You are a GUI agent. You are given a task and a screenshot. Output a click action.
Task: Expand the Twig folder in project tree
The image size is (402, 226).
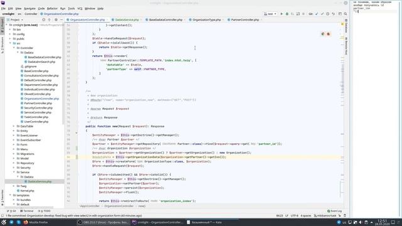[x=14, y=186]
